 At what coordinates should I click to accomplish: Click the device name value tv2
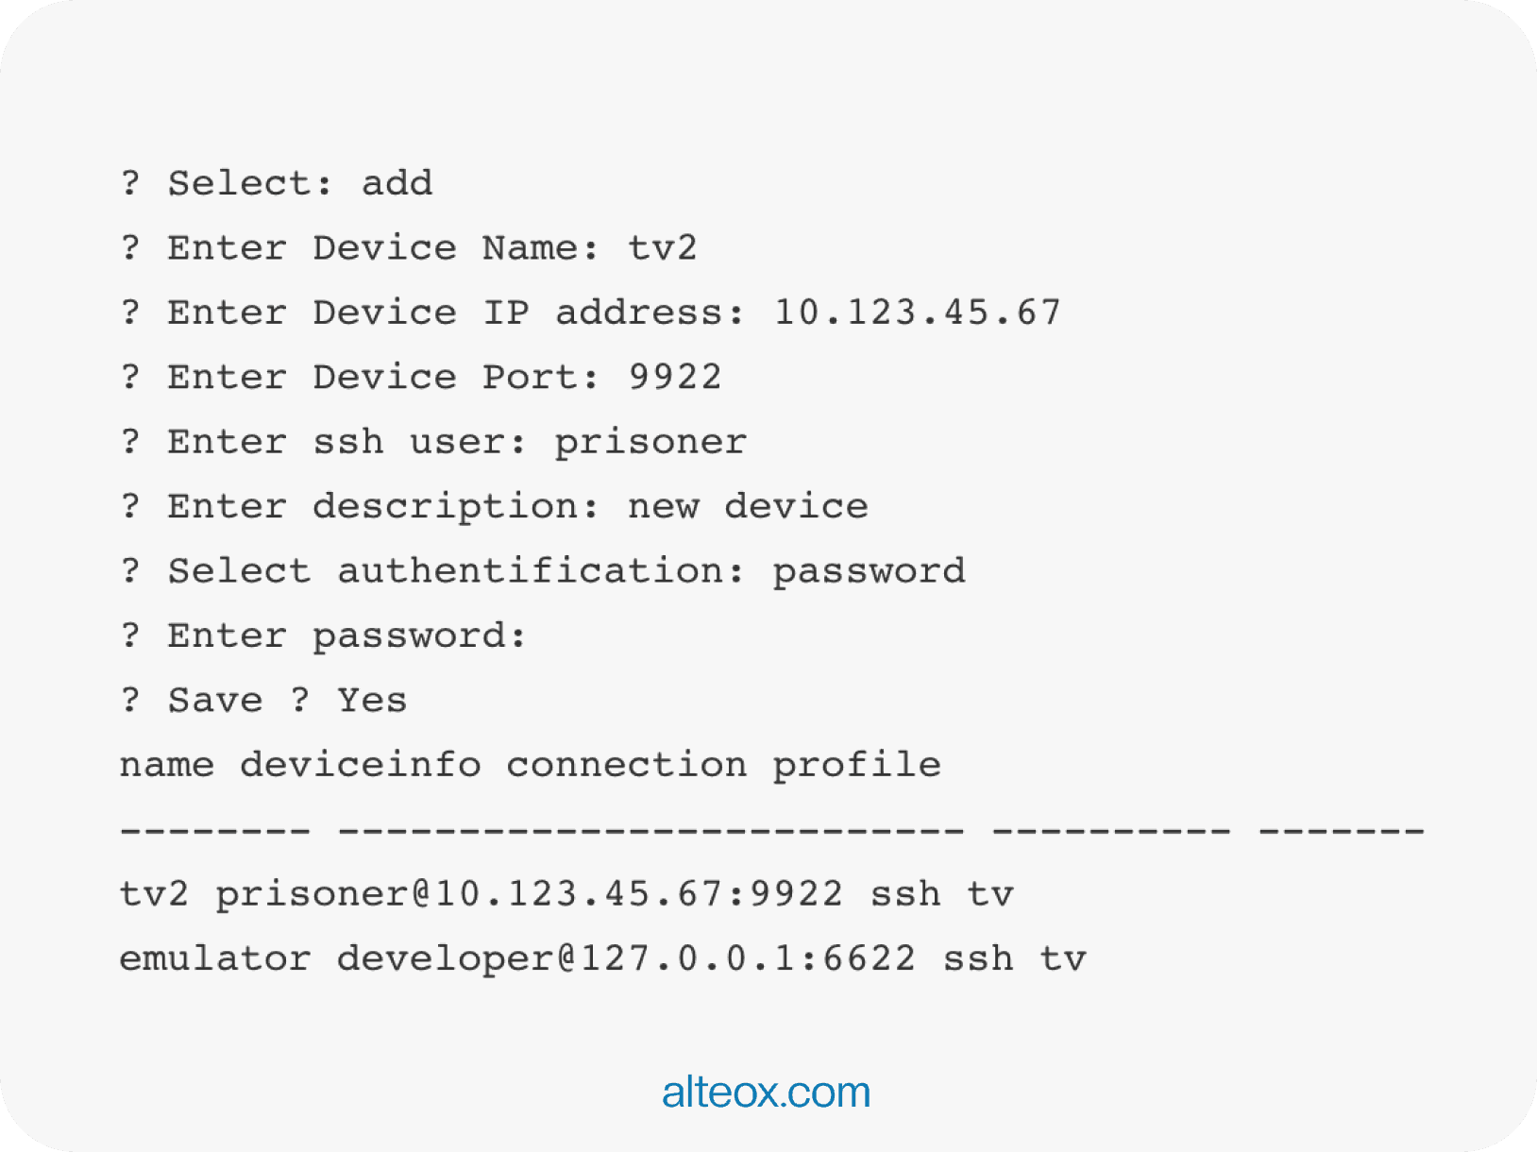click(x=663, y=248)
